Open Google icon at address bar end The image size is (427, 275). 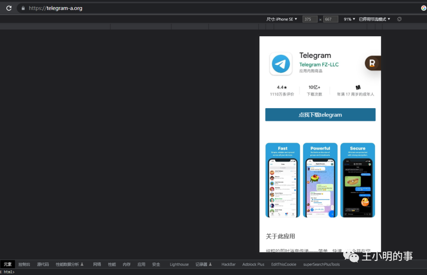tap(423, 8)
